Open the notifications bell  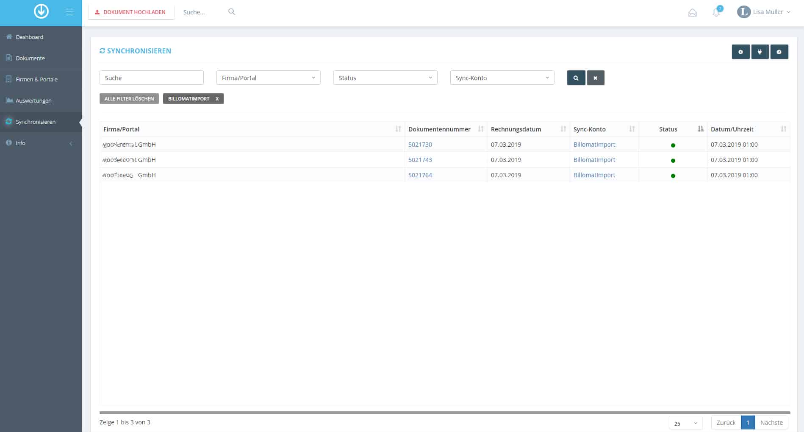tap(716, 12)
